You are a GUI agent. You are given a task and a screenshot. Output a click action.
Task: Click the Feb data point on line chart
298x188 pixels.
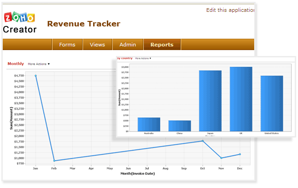pyautogui.click(x=54, y=161)
